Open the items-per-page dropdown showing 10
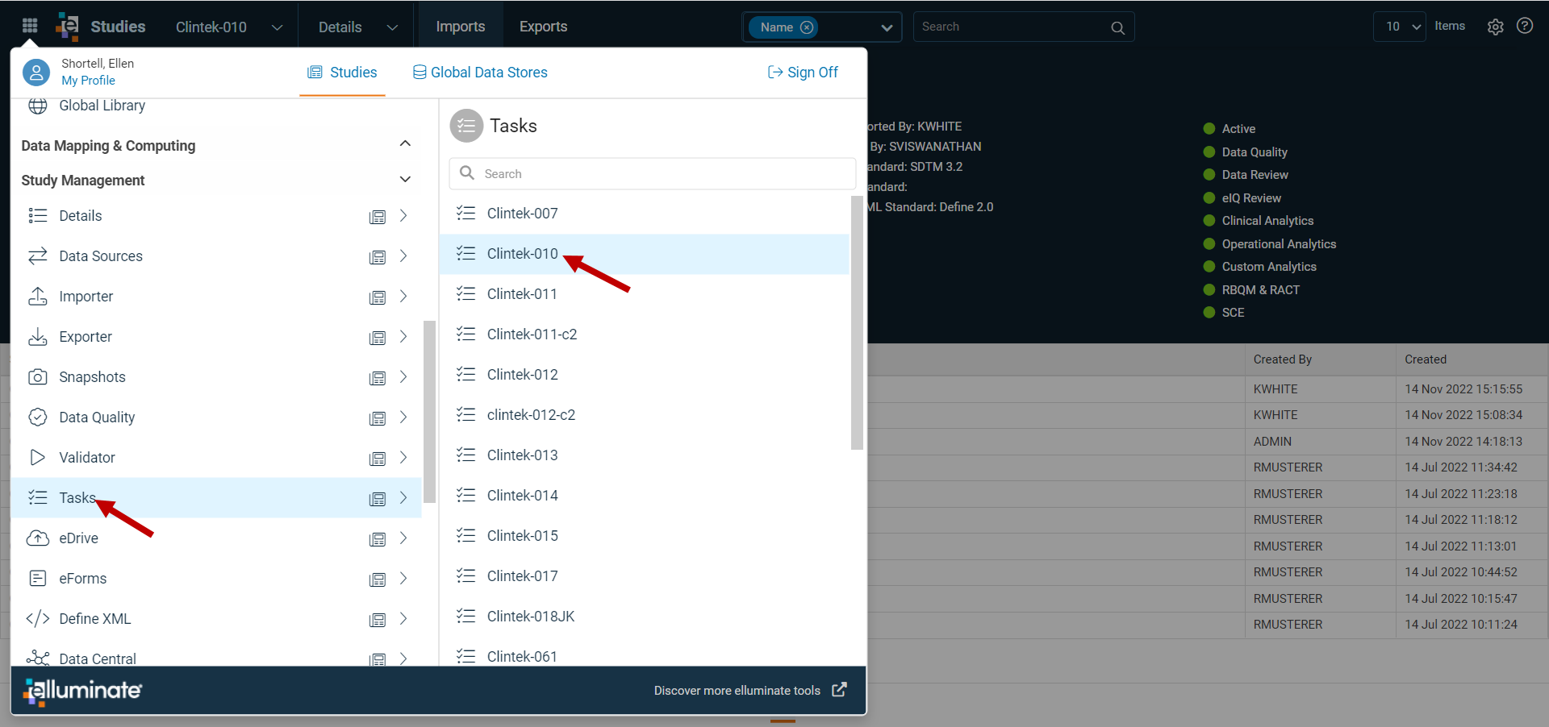This screenshot has height=727, width=1549. (1400, 27)
